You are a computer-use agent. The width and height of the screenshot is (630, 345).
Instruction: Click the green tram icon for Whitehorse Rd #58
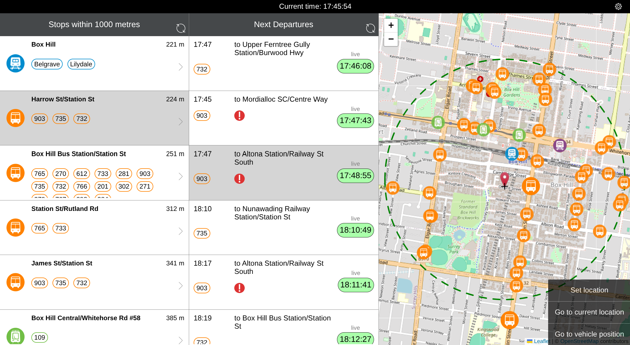coord(16,336)
